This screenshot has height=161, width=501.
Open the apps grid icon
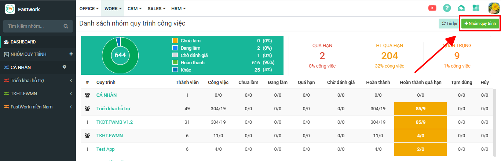[x=476, y=8]
